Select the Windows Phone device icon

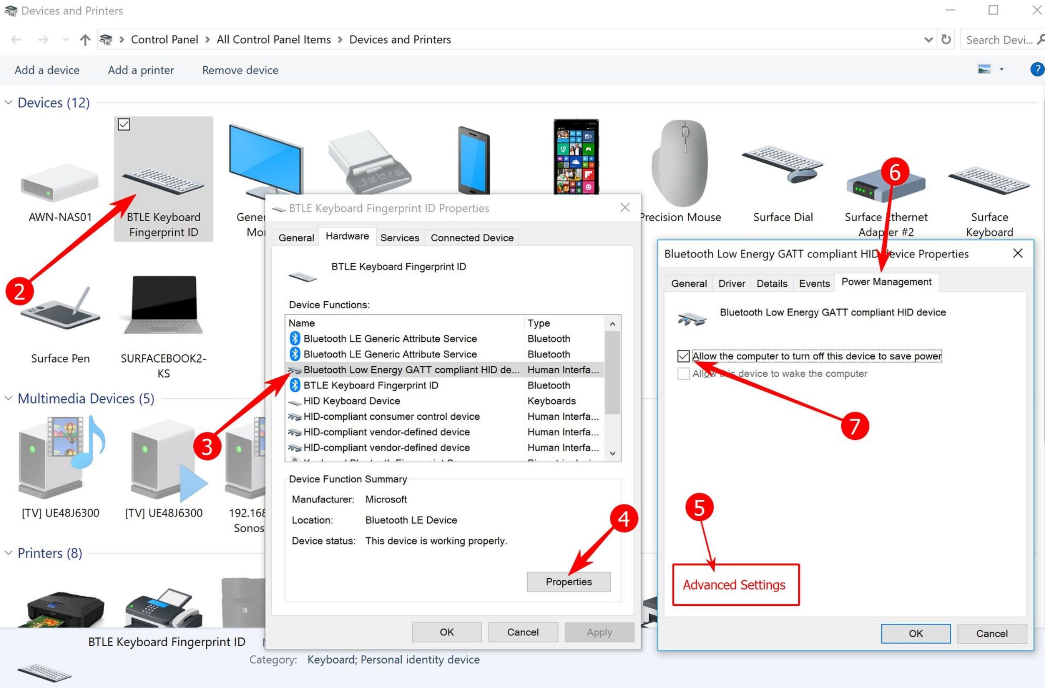576,156
